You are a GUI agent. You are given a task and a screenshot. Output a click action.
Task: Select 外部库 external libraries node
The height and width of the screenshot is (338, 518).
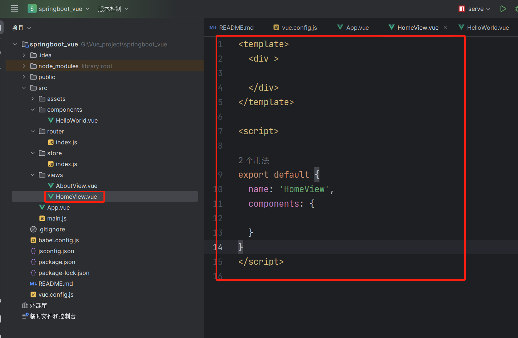click(38, 305)
